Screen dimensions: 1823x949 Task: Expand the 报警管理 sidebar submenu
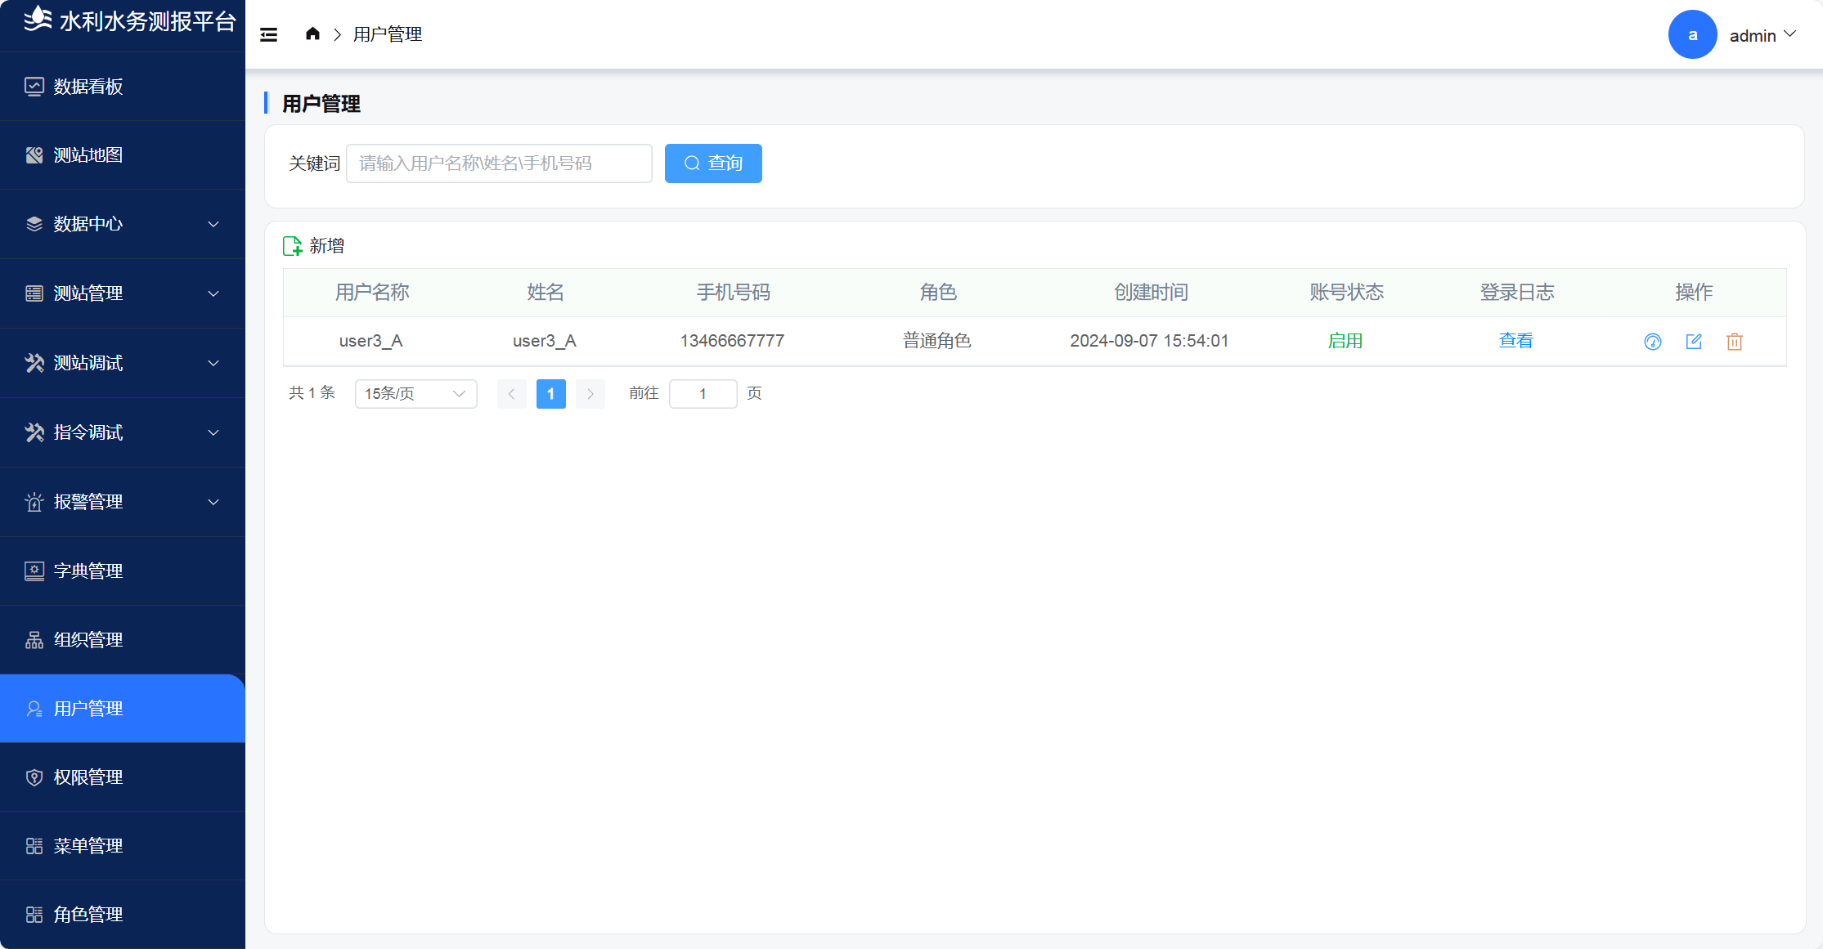click(213, 502)
